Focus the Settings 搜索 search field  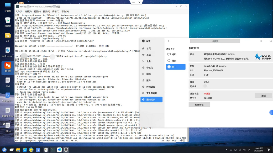point(215,41)
